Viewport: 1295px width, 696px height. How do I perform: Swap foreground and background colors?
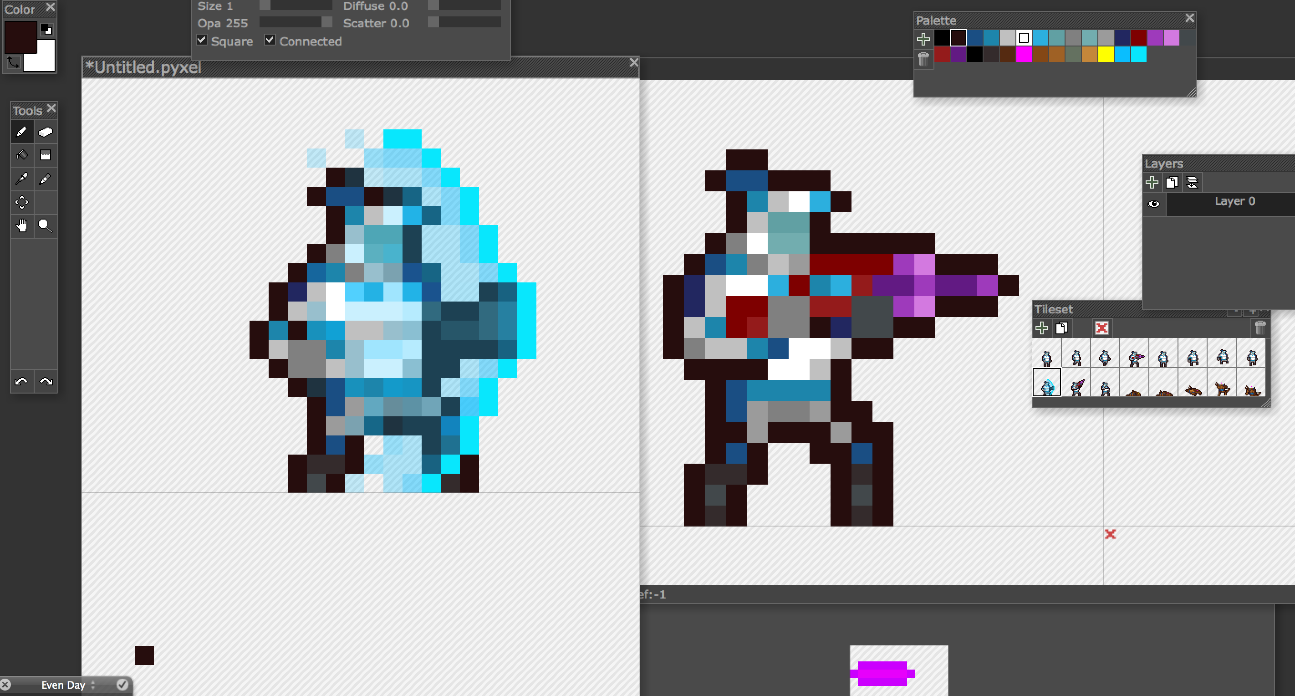tap(14, 62)
